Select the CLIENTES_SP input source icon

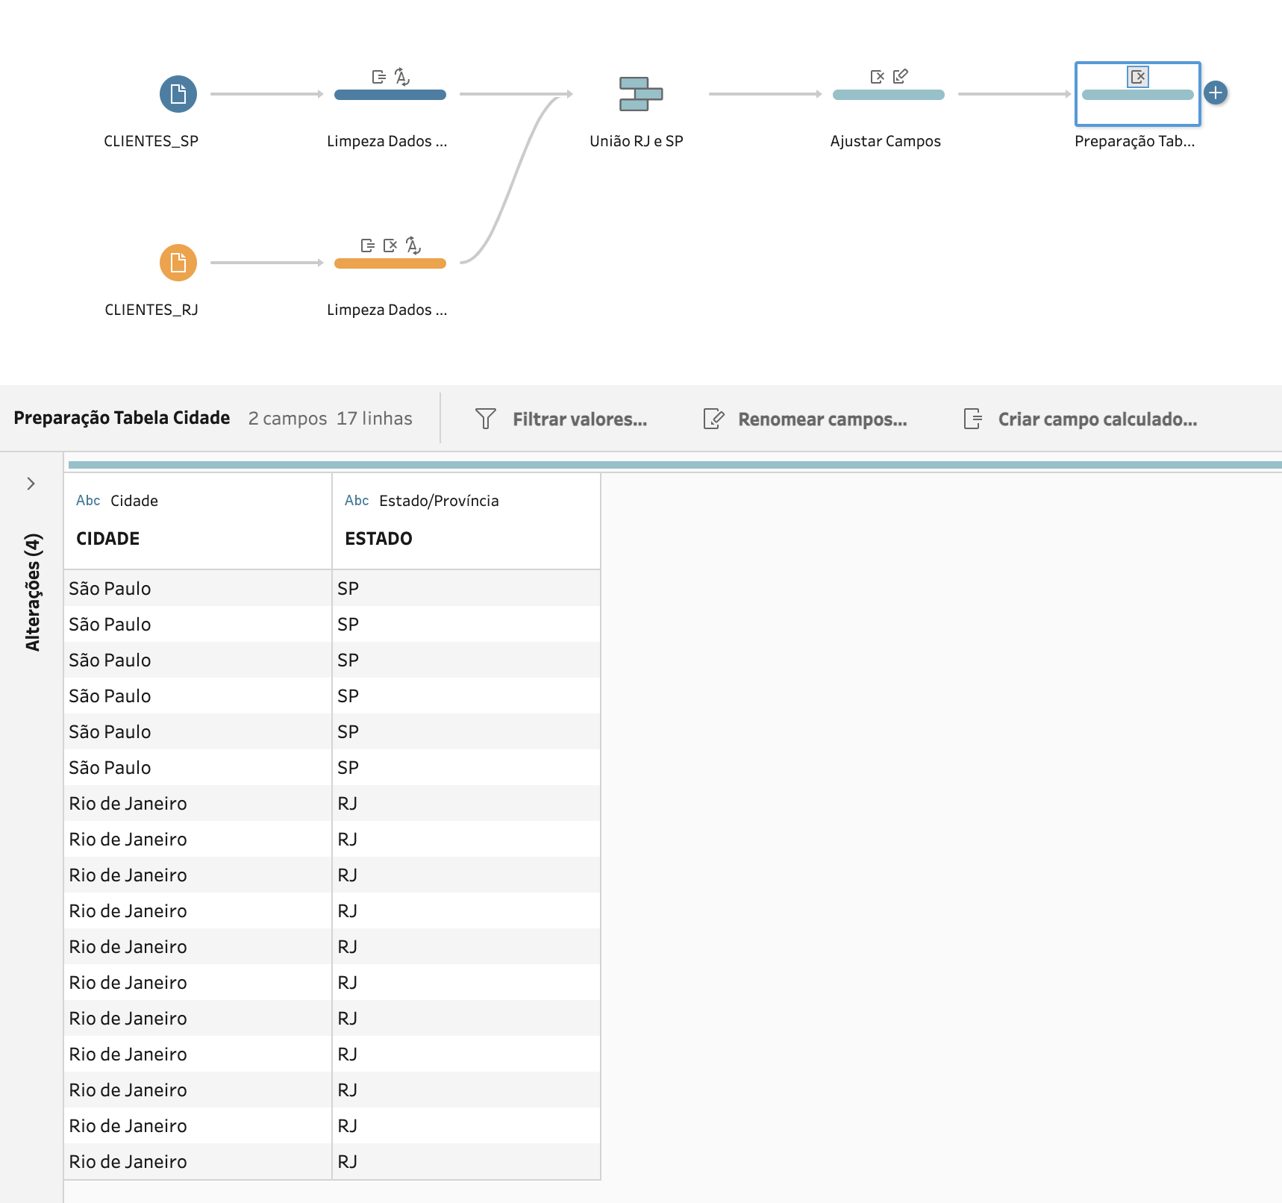[178, 93]
